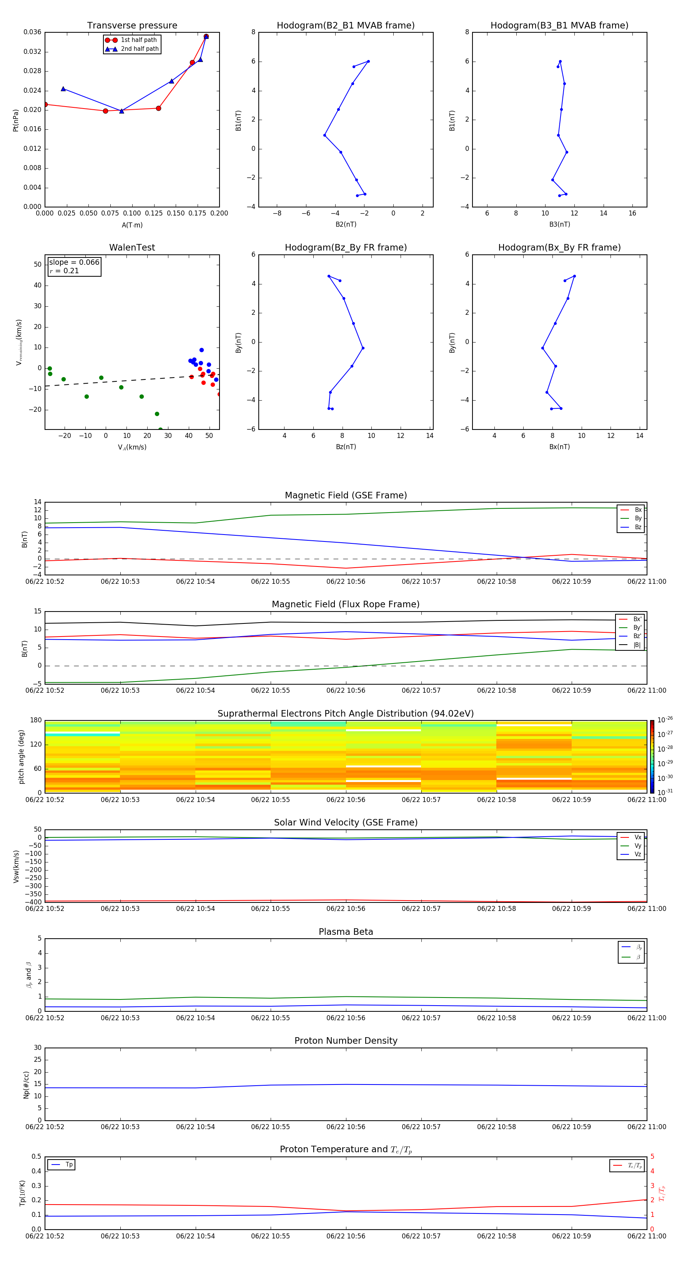
Task: Click '06/22 10:56' tick under GSE magnetic field
Action: click(x=346, y=582)
